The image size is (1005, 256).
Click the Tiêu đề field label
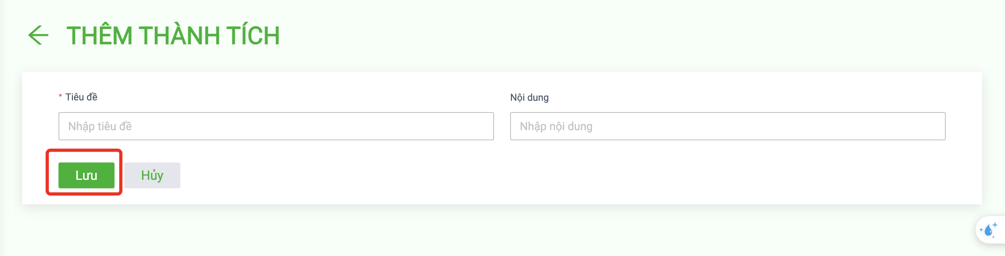(81, 97)
